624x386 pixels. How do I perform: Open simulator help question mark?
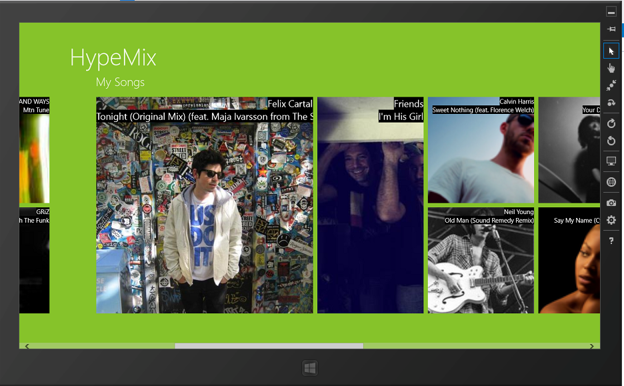click(611, 241)
